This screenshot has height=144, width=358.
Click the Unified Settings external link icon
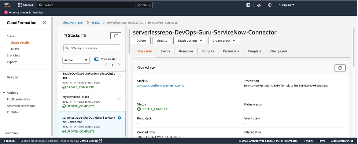point(101,141)
